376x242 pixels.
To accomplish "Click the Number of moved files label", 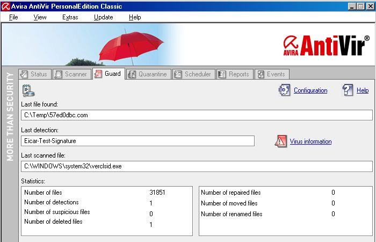I will pos(229,203).
